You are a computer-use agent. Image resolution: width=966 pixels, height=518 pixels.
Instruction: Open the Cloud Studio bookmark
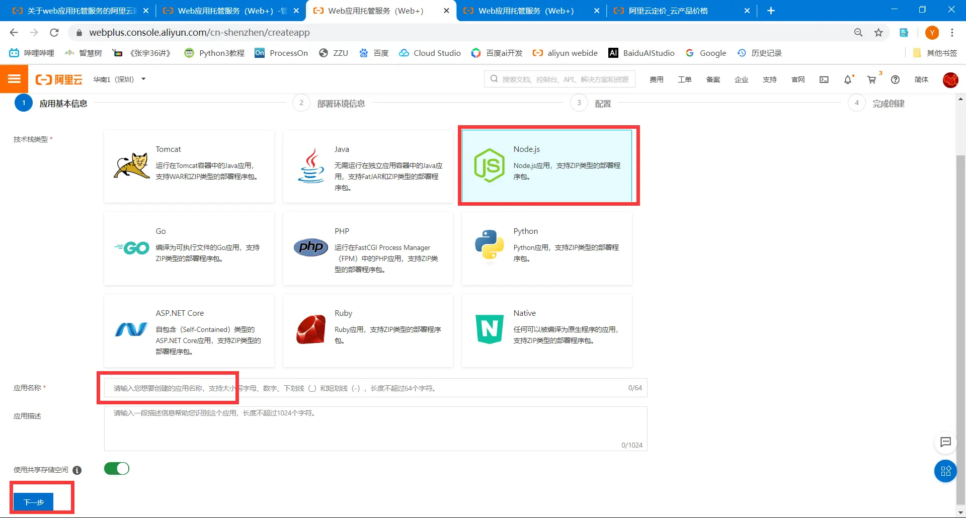(x=430, y=53)
